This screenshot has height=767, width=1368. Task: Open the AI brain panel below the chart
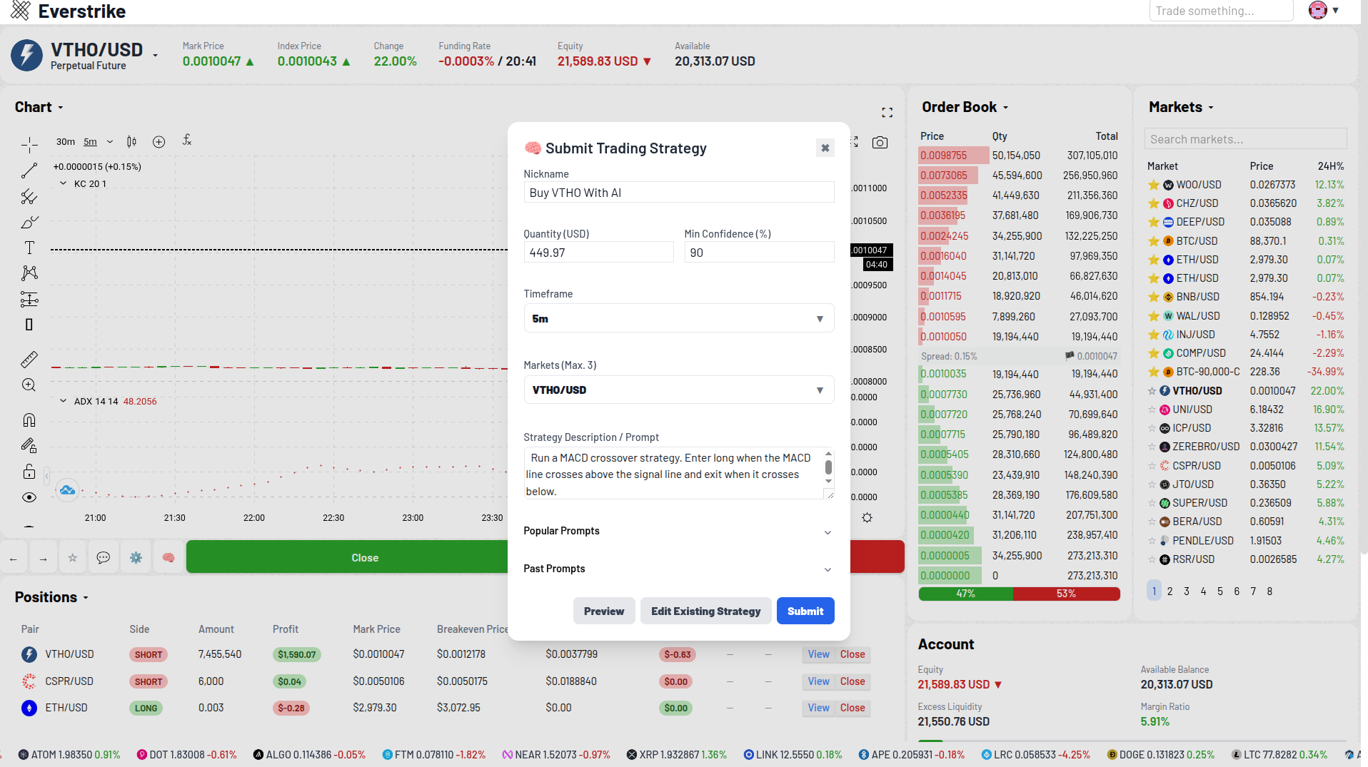coord(169,557)
